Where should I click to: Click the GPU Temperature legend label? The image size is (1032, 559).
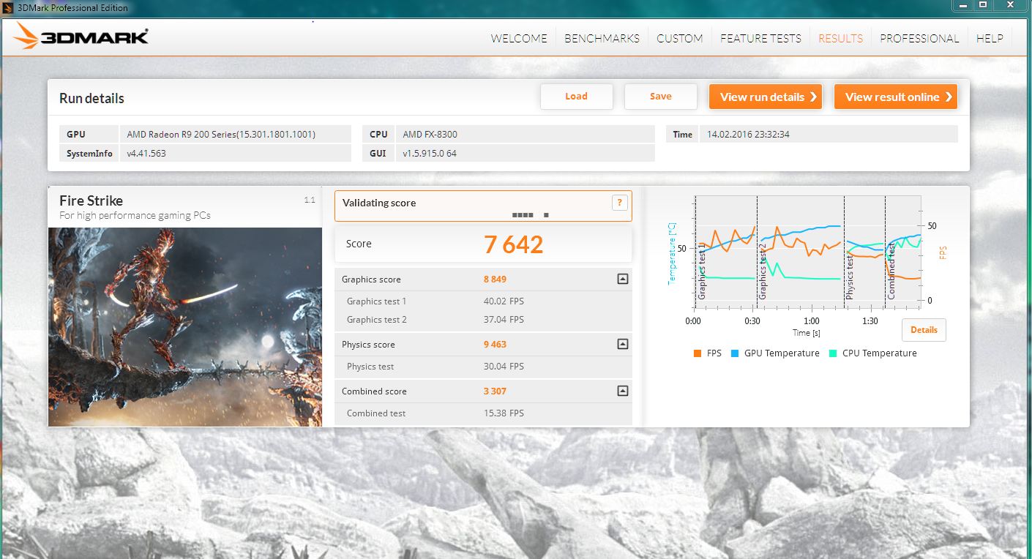click(782, 353)
